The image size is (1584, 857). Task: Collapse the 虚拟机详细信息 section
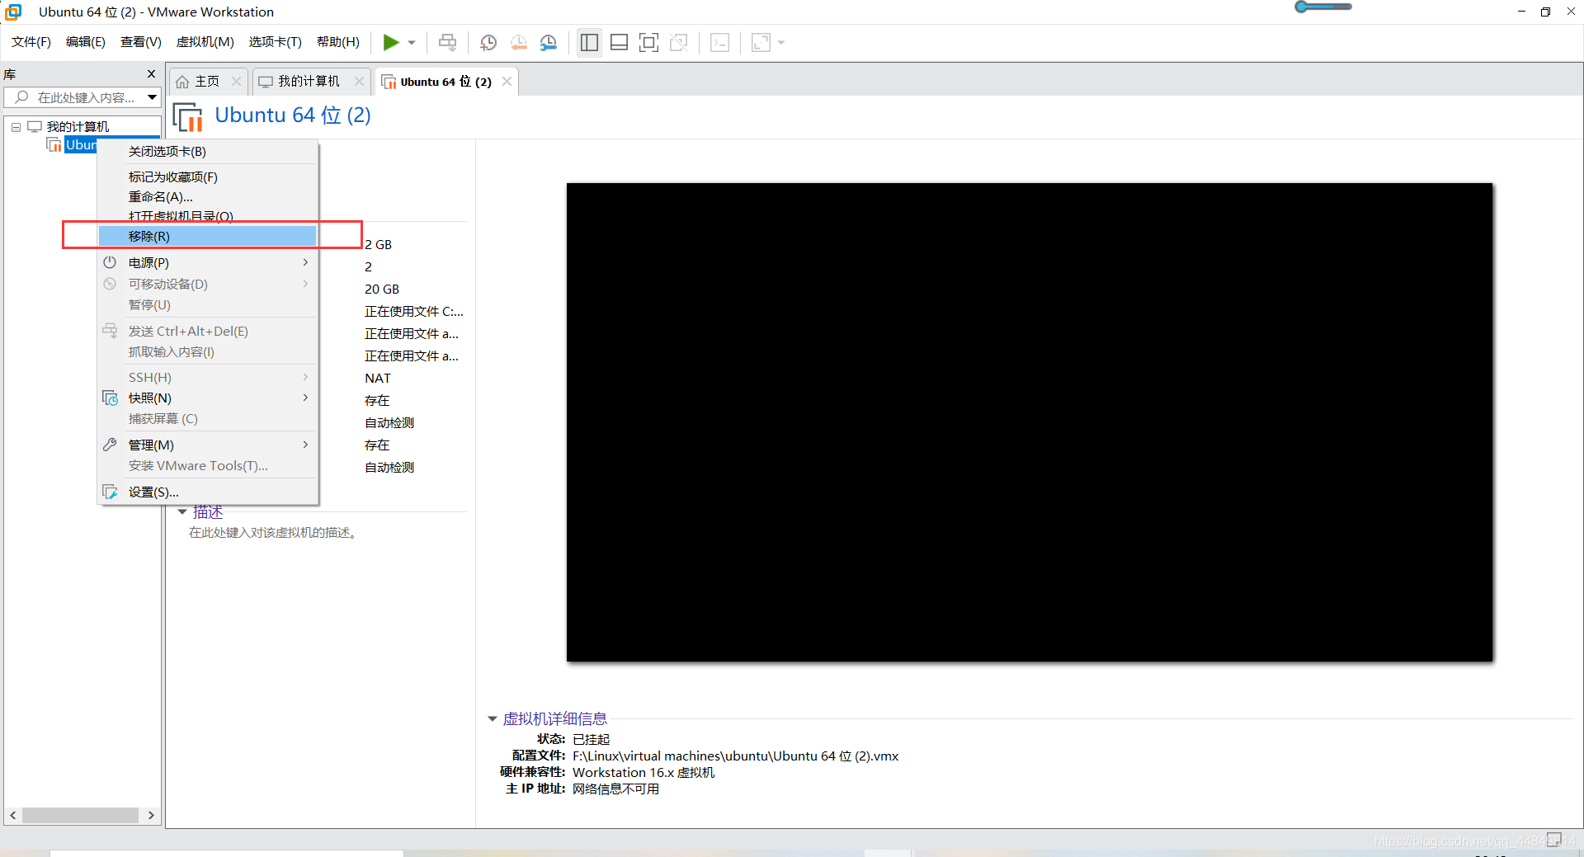(x=493, y=719)
